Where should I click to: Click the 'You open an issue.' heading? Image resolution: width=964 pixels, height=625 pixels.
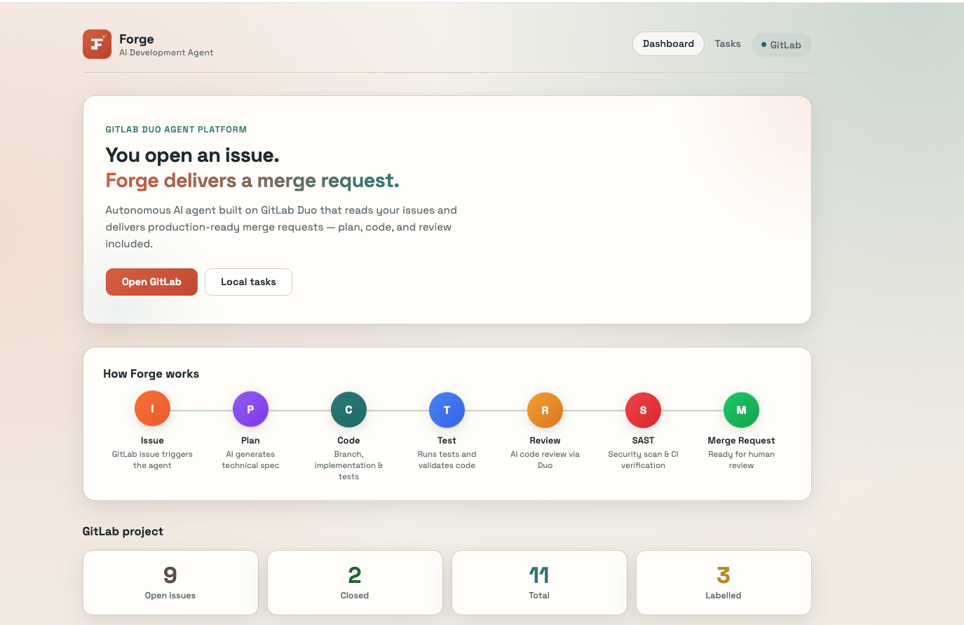pos(192,155)
